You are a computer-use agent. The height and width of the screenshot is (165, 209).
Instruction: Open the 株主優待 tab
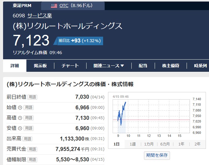(171, 66)
